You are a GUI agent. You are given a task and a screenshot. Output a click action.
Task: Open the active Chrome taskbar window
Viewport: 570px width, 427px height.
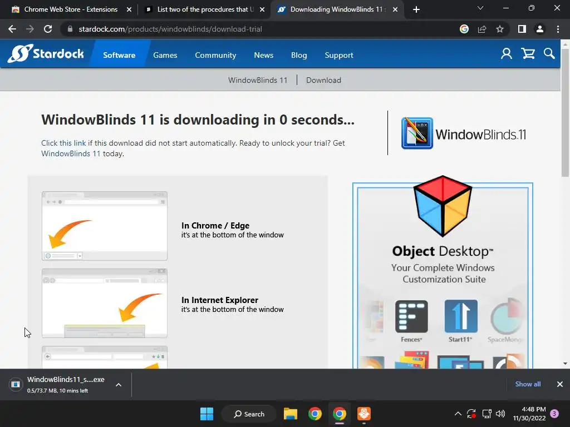coord(340,414)
